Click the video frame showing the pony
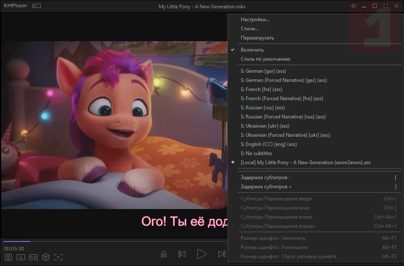 [x=115, y=125]
